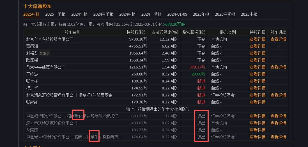Click the 股东类别 column header

[x=228, y=32]
